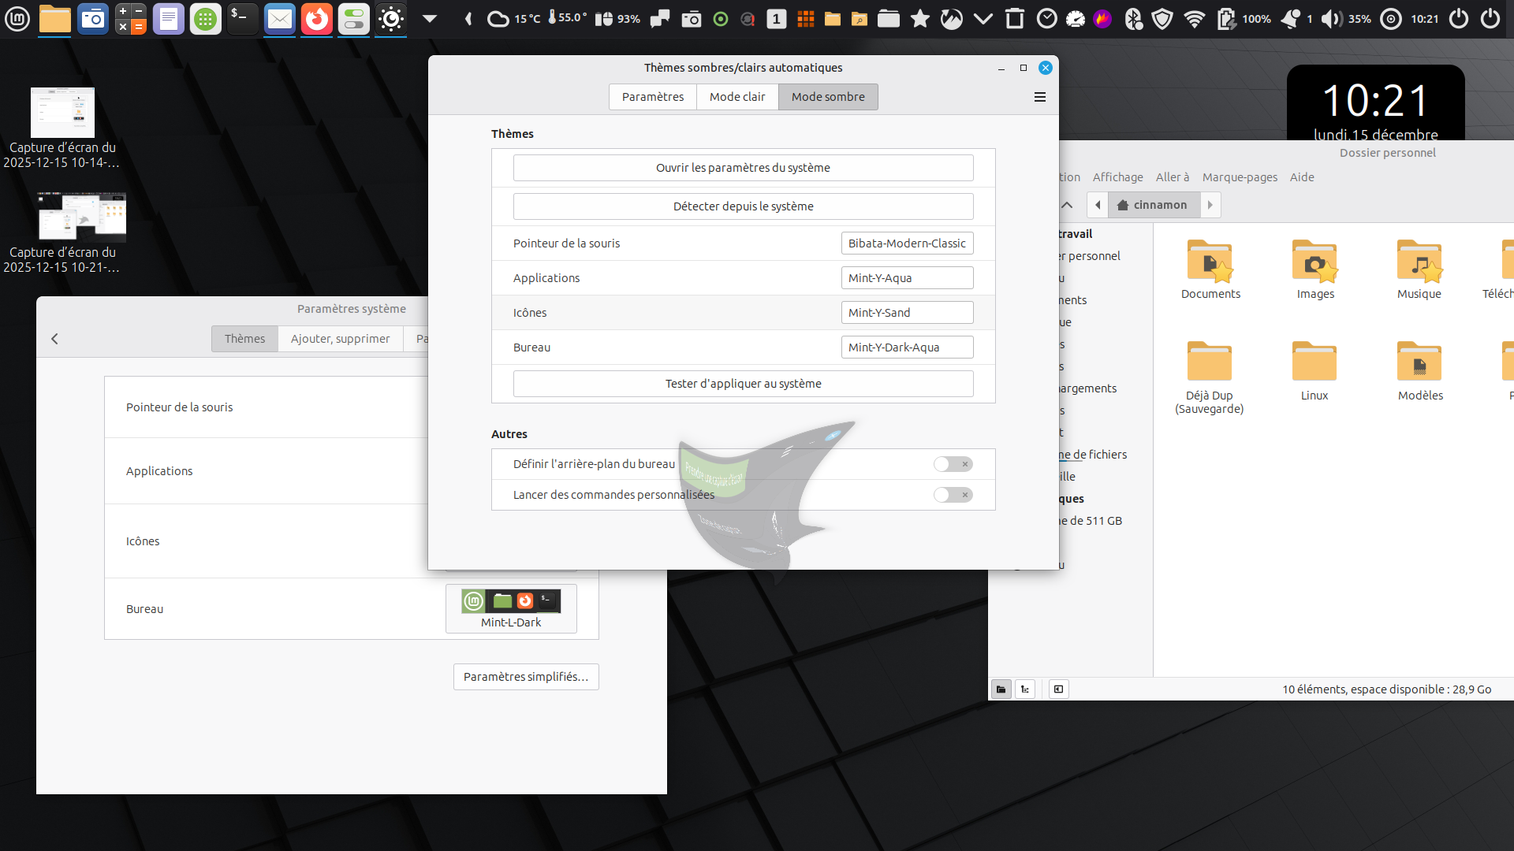Image resolution: width=1514 pixels, height=851 pixels.
Task: Expand the panel down-arrow applet menu
Action: [430, 19]
